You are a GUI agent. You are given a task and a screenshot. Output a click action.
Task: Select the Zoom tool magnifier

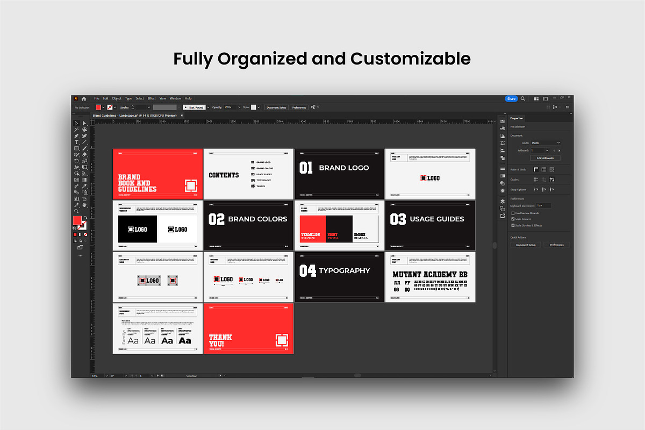point(76,211)
